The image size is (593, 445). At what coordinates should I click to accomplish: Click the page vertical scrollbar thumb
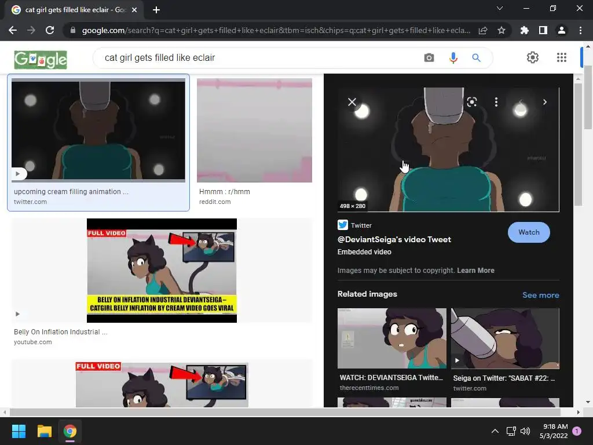point(588,97)
